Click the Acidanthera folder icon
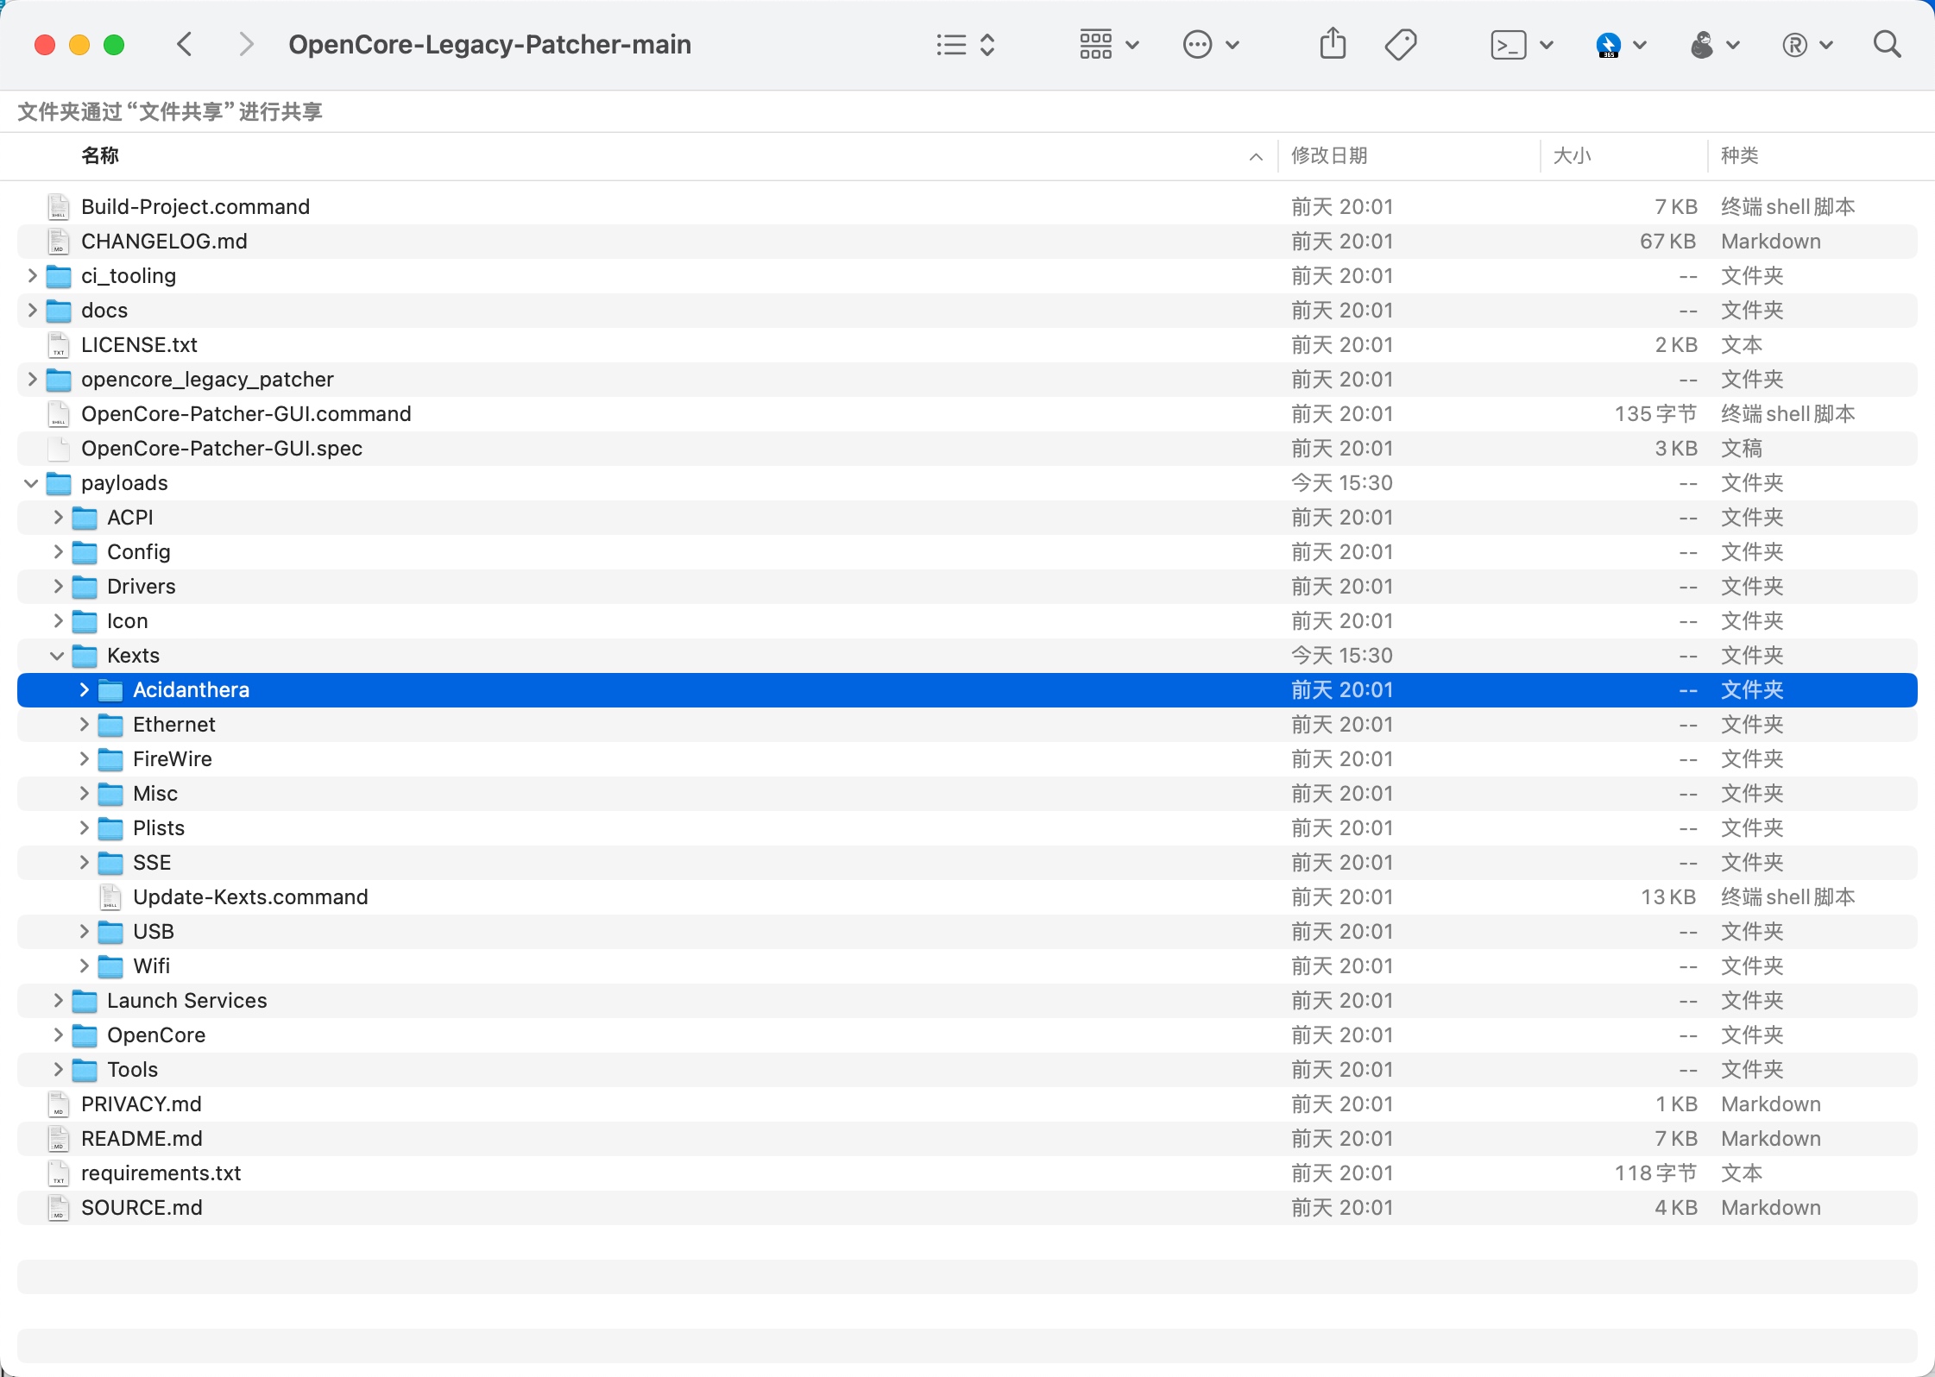This screenshot has width=1935, height=1377. [110, 690]
